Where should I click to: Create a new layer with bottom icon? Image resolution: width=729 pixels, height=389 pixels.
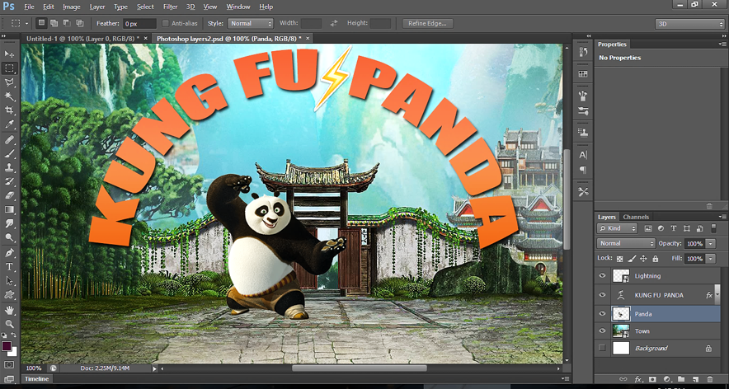pyautogui.click(x=695, y=379)
